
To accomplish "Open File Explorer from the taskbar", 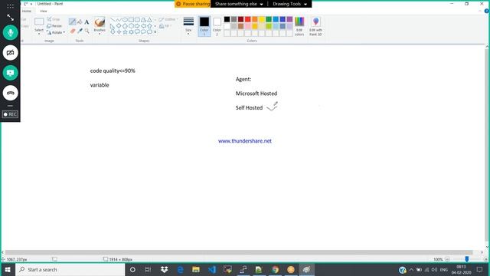I will click(x=196, y=269).
